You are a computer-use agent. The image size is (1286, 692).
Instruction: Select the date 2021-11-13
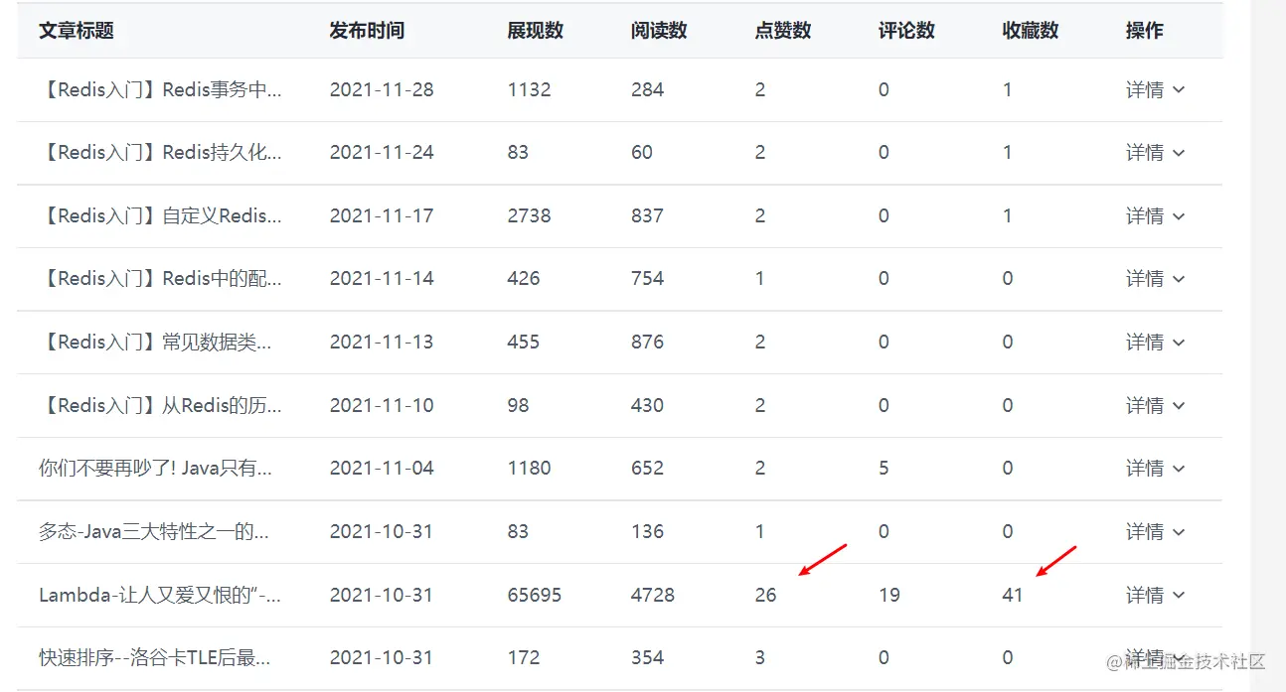click(382, 342)
